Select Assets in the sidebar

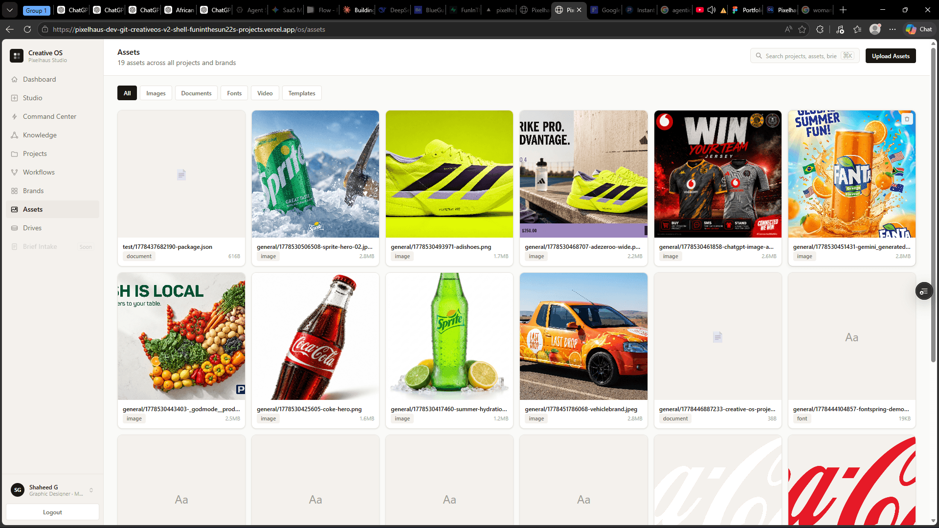coord(52,209)
